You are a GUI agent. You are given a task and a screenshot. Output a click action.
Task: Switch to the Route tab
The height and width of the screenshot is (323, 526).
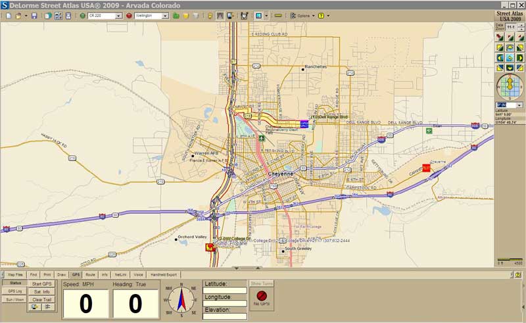click(90, 274)
